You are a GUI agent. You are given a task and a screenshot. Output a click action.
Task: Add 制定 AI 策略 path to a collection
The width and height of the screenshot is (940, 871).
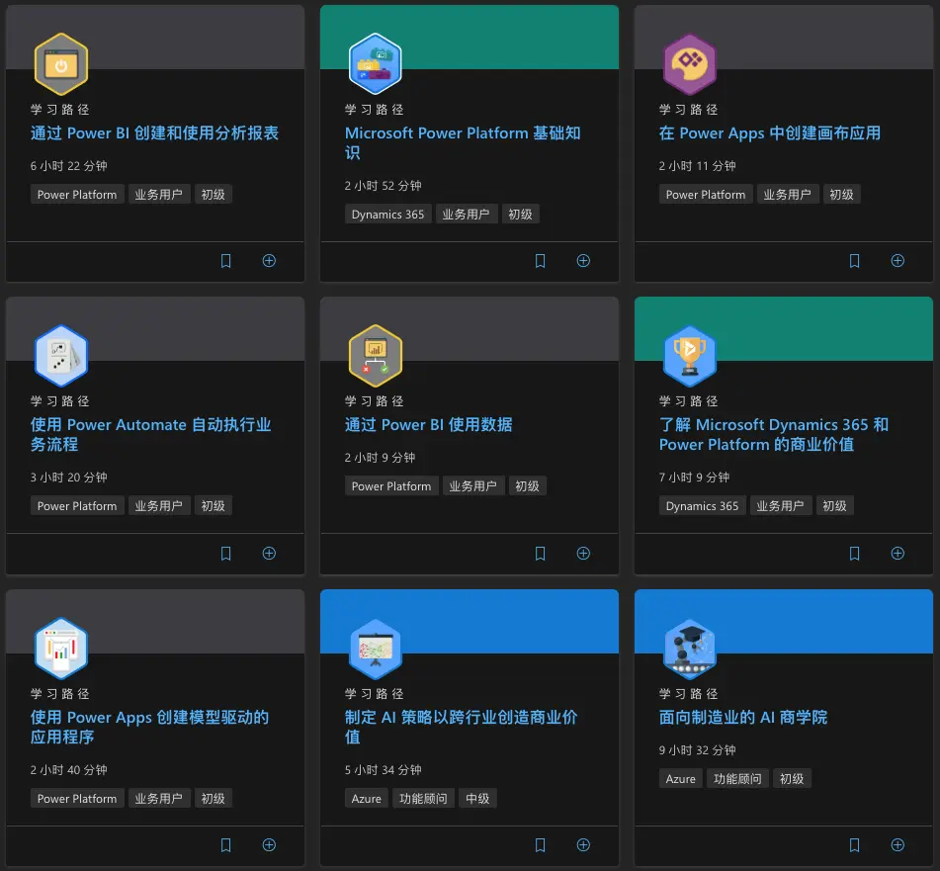[583, 845]
